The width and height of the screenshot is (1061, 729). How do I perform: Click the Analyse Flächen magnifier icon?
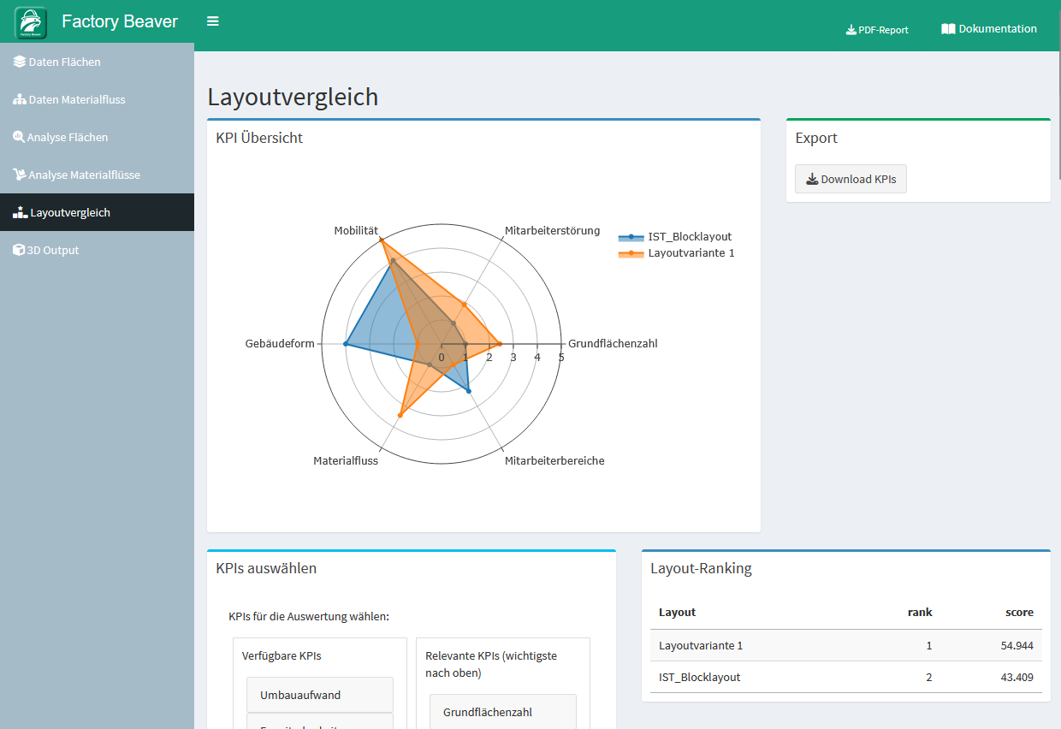click(19, 137)
